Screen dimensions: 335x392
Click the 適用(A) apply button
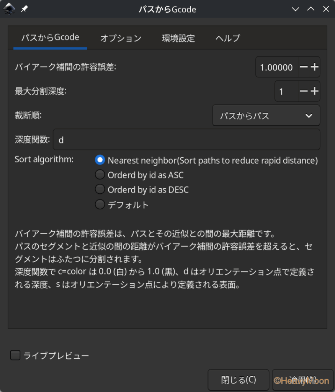point(302,380)
